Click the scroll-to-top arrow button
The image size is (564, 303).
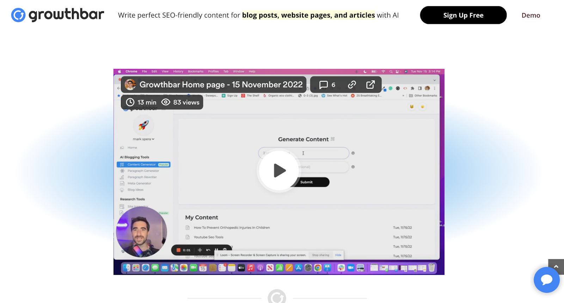coord(556,267)
